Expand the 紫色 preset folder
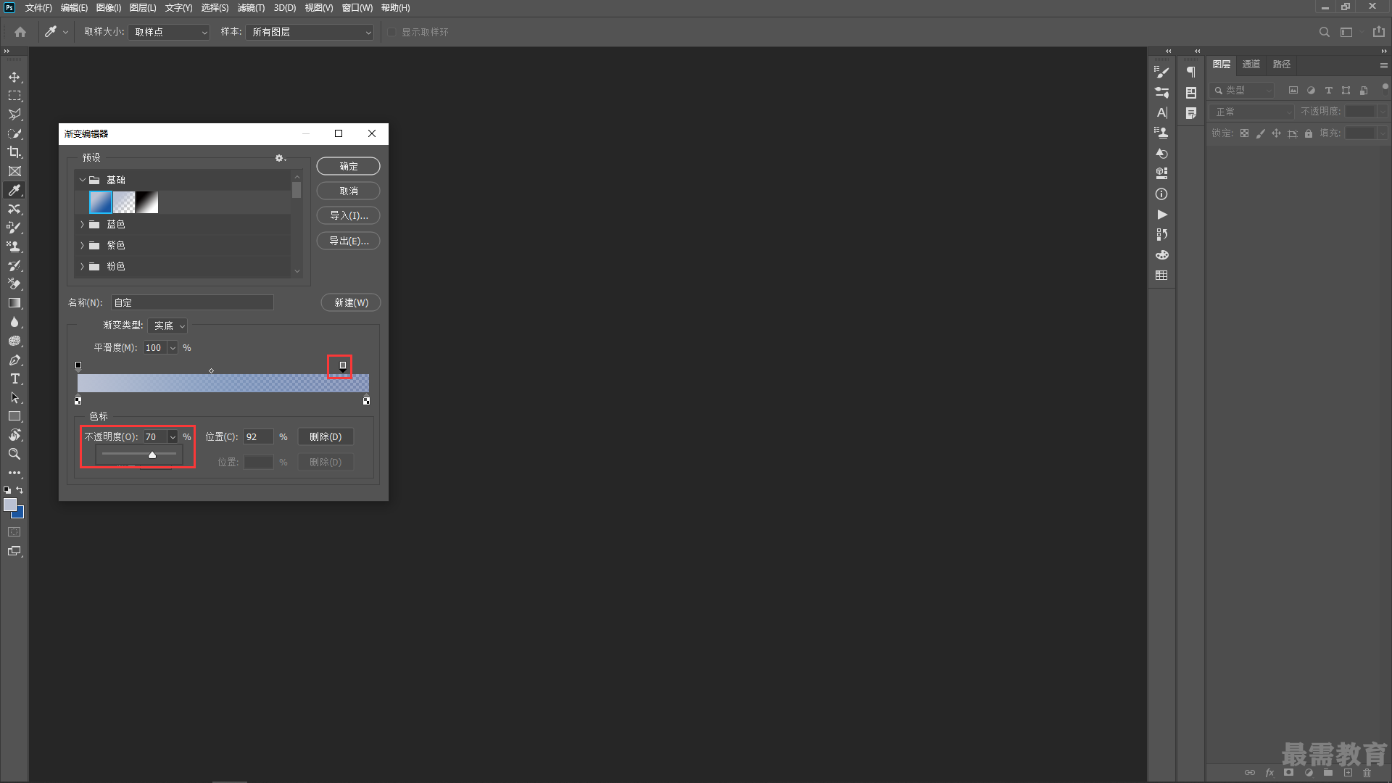 (83, 246)
